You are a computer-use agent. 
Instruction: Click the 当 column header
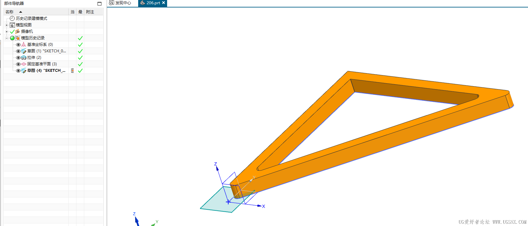click(72, 12)
